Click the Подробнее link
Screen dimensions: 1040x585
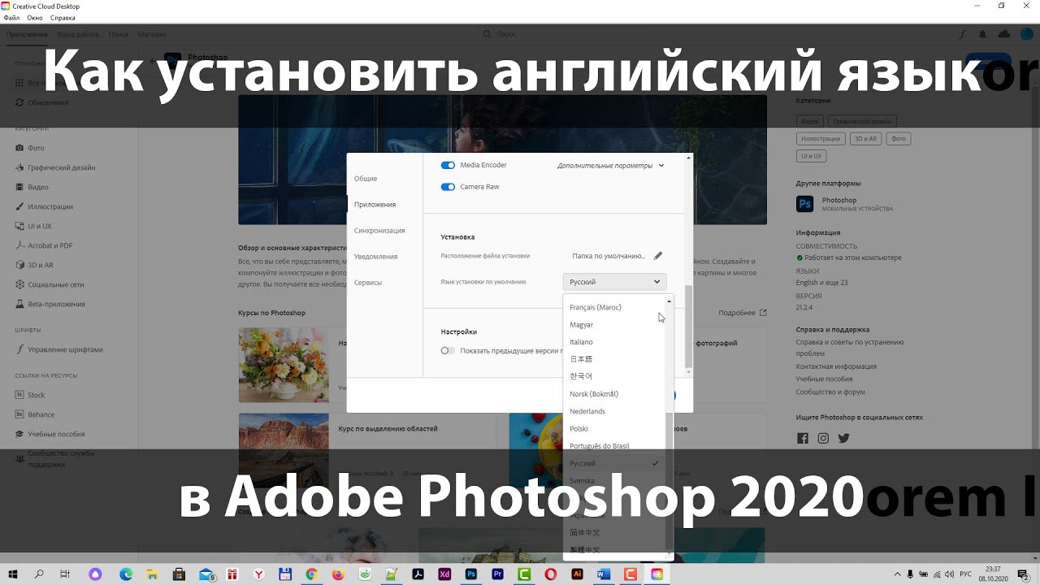pos(743,313)
